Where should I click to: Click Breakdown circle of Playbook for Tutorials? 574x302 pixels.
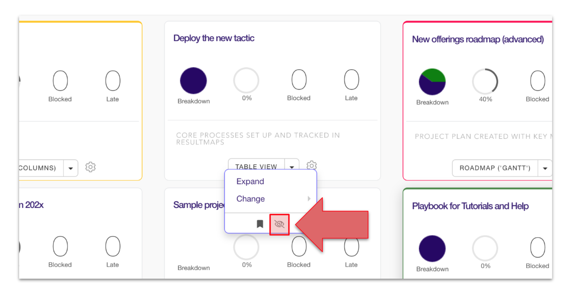(x=432, y=249)
